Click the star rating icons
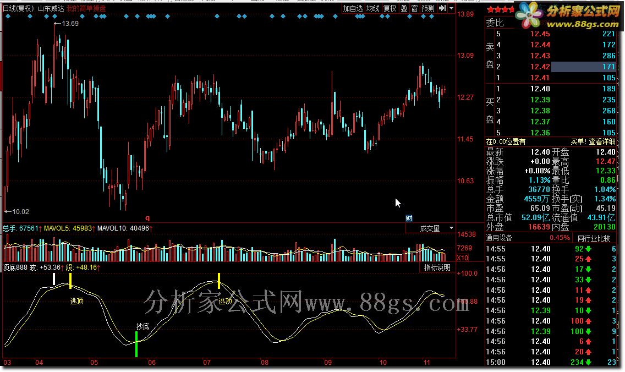 500,9
